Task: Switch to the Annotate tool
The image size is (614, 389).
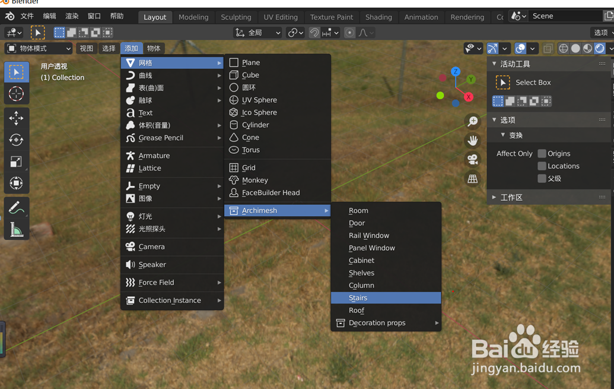Action: [16, 207]
